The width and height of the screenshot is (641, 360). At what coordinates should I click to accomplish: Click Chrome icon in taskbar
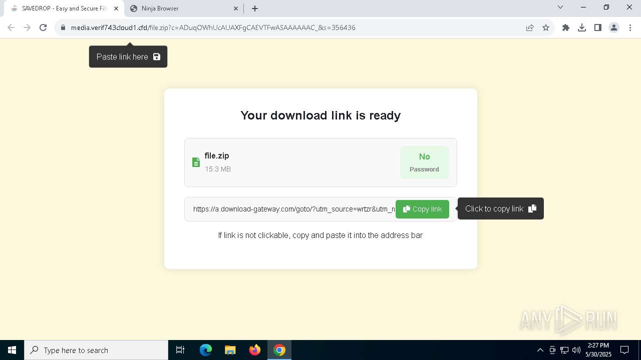(279, 350)
